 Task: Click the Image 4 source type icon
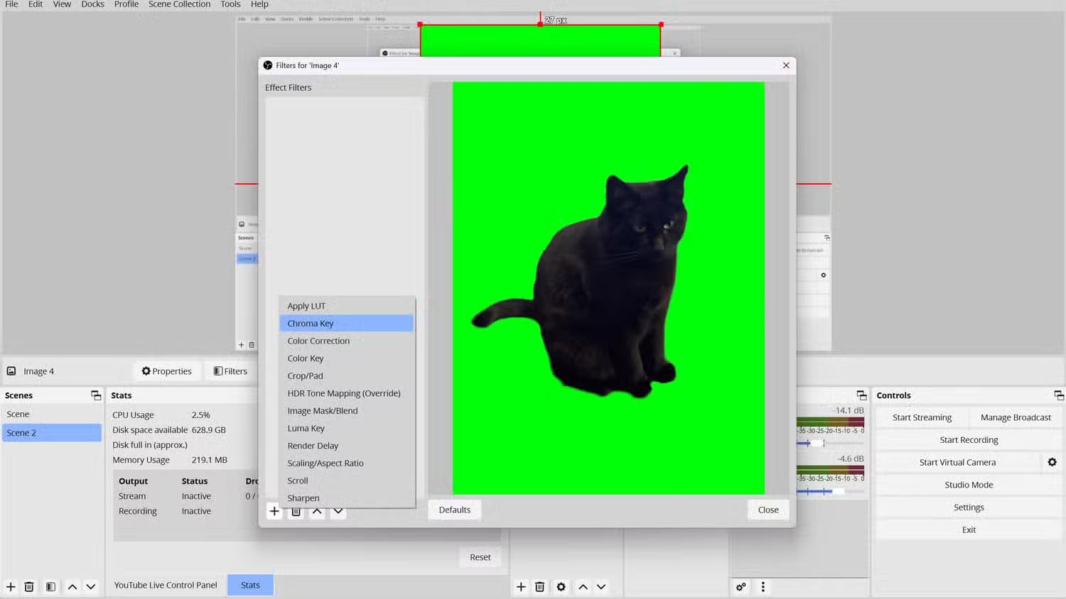pos(11,371)
